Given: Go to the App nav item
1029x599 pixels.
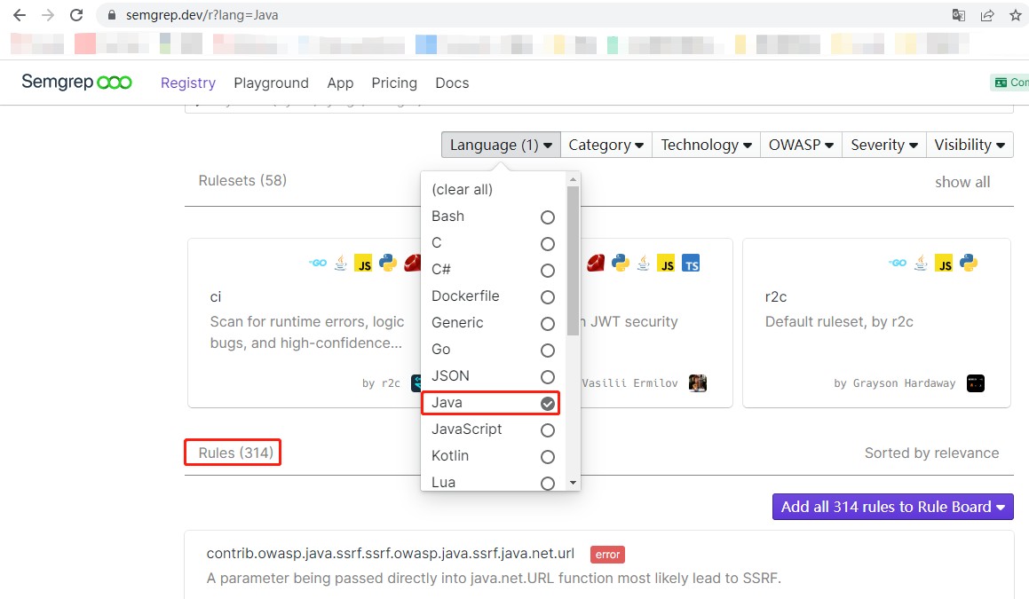Looking at the screenshot, I should (340, 83).
